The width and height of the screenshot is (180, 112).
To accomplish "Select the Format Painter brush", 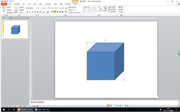I will pyautogui.click(x=9, y=12).
